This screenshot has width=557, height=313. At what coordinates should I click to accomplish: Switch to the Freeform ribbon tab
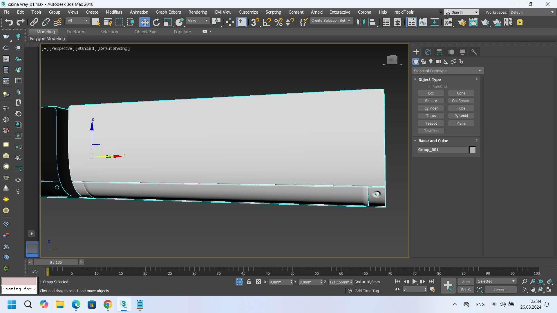75,32
